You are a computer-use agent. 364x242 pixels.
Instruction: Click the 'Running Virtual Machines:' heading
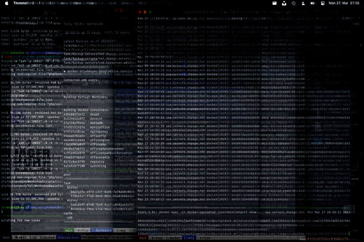(x=85, y=97)
